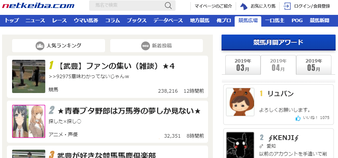
Task: Click the 競馬月間アワード button
Action: pos(278,43)
